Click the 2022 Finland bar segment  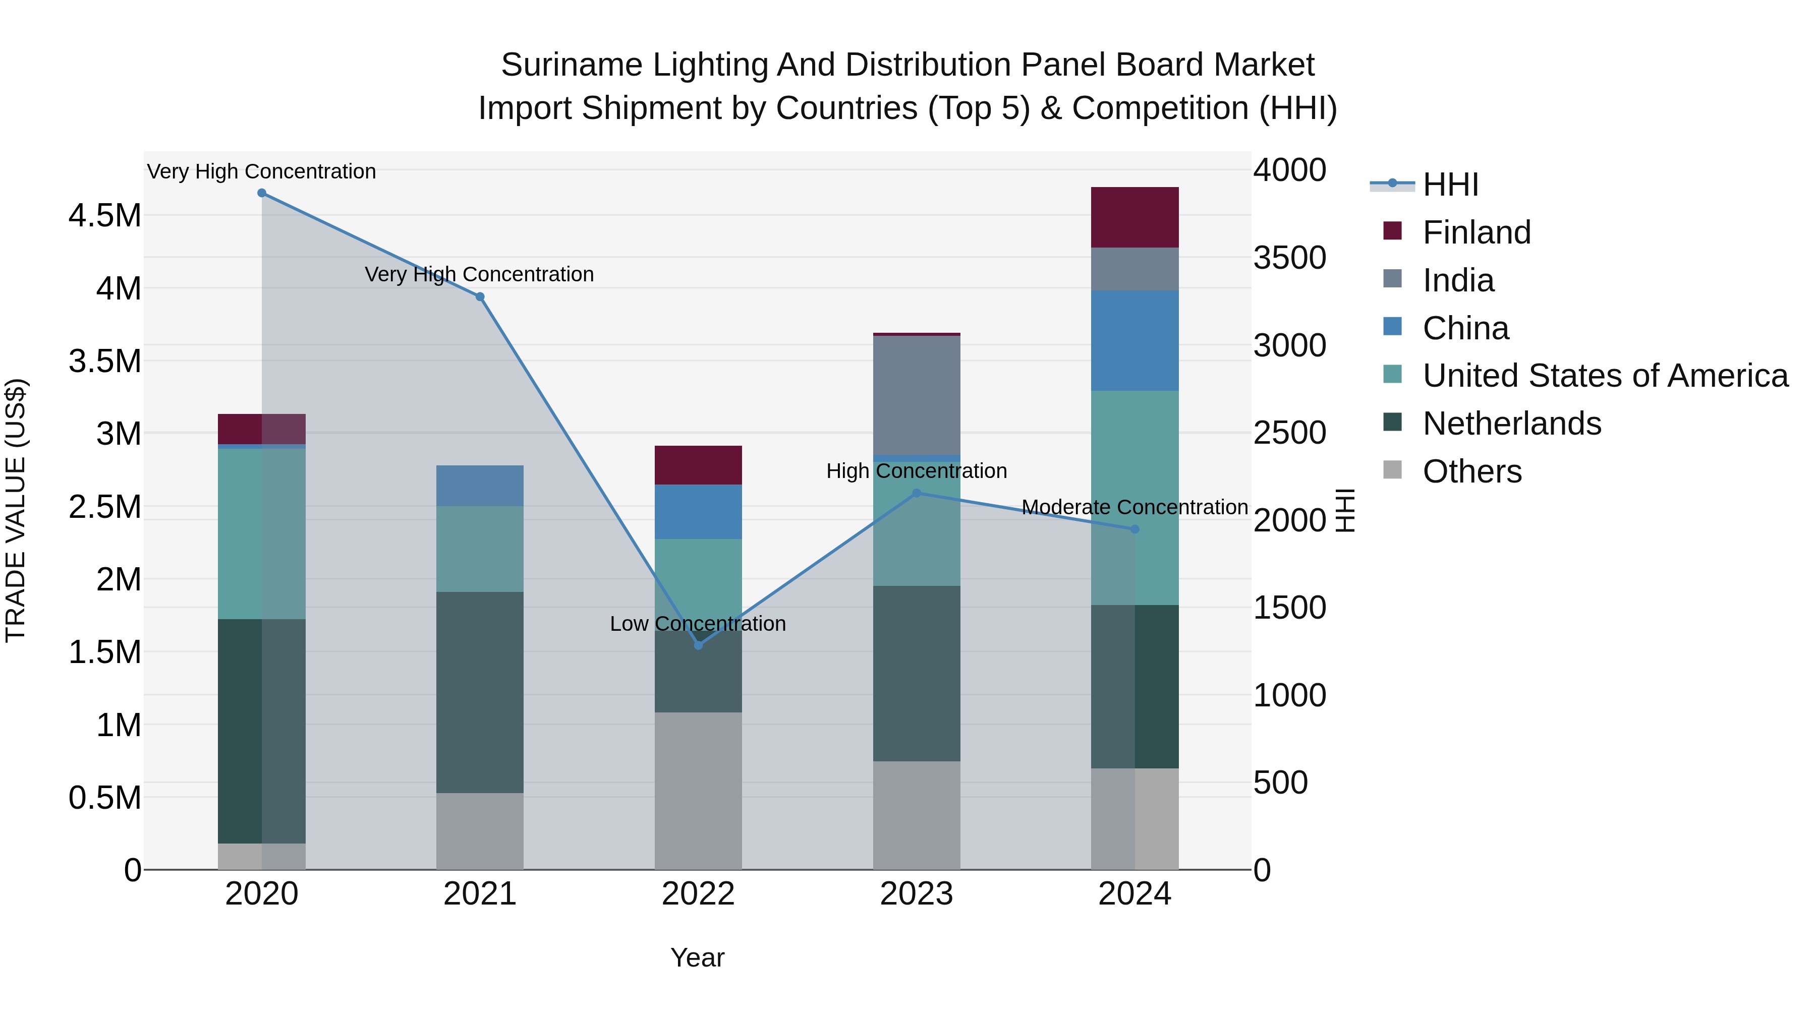coord(699,465)
